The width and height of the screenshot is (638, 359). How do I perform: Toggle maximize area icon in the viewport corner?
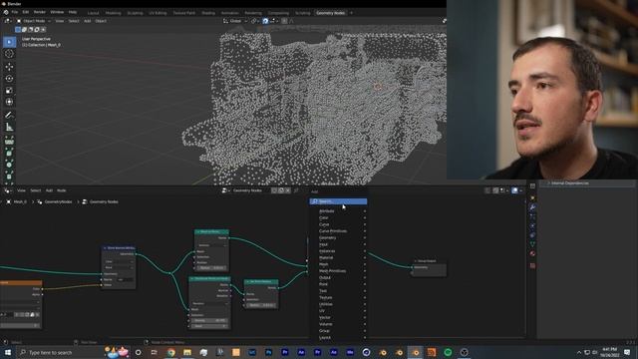pyautogui.click(x=444, y=21)
